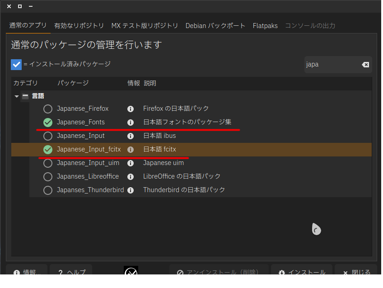
Task: Click description 日本語フォントのパッケージ集
Action: pos(187,122)
